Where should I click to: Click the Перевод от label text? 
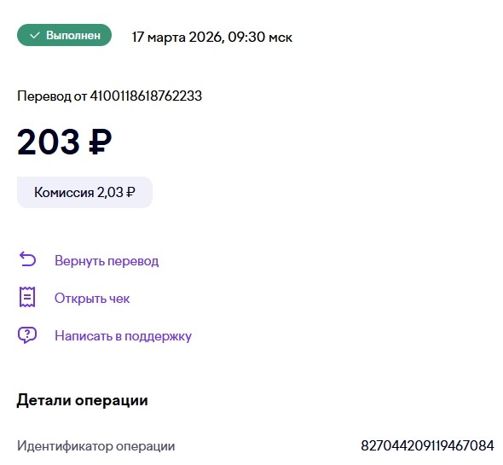click(52, 96)
